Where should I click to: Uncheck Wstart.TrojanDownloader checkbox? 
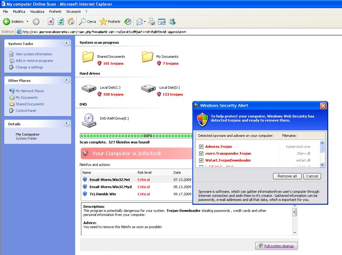(x=201, y=161)
